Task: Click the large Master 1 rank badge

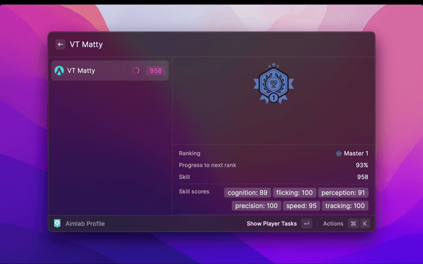Action: click(x=274, y=84)
